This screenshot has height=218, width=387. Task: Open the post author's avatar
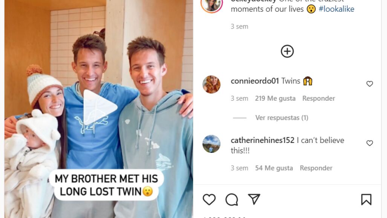coord(212,4)
